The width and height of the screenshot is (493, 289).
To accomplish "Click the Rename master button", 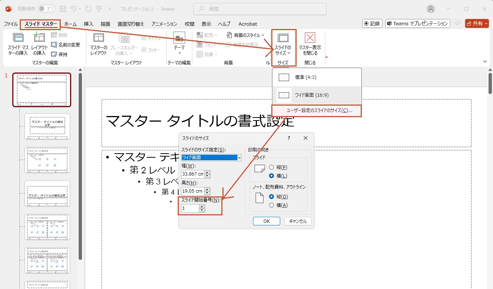I will click(65, 45).
